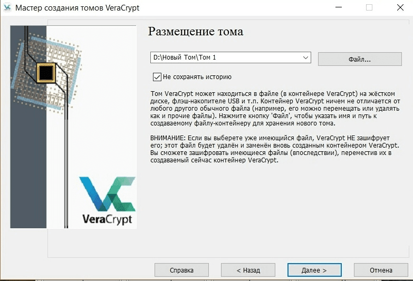This screenshot has height=281, width=413.
Task: Click the paragraph starting with 'ВНИМАНИЕ'
Action: [275, 149]
